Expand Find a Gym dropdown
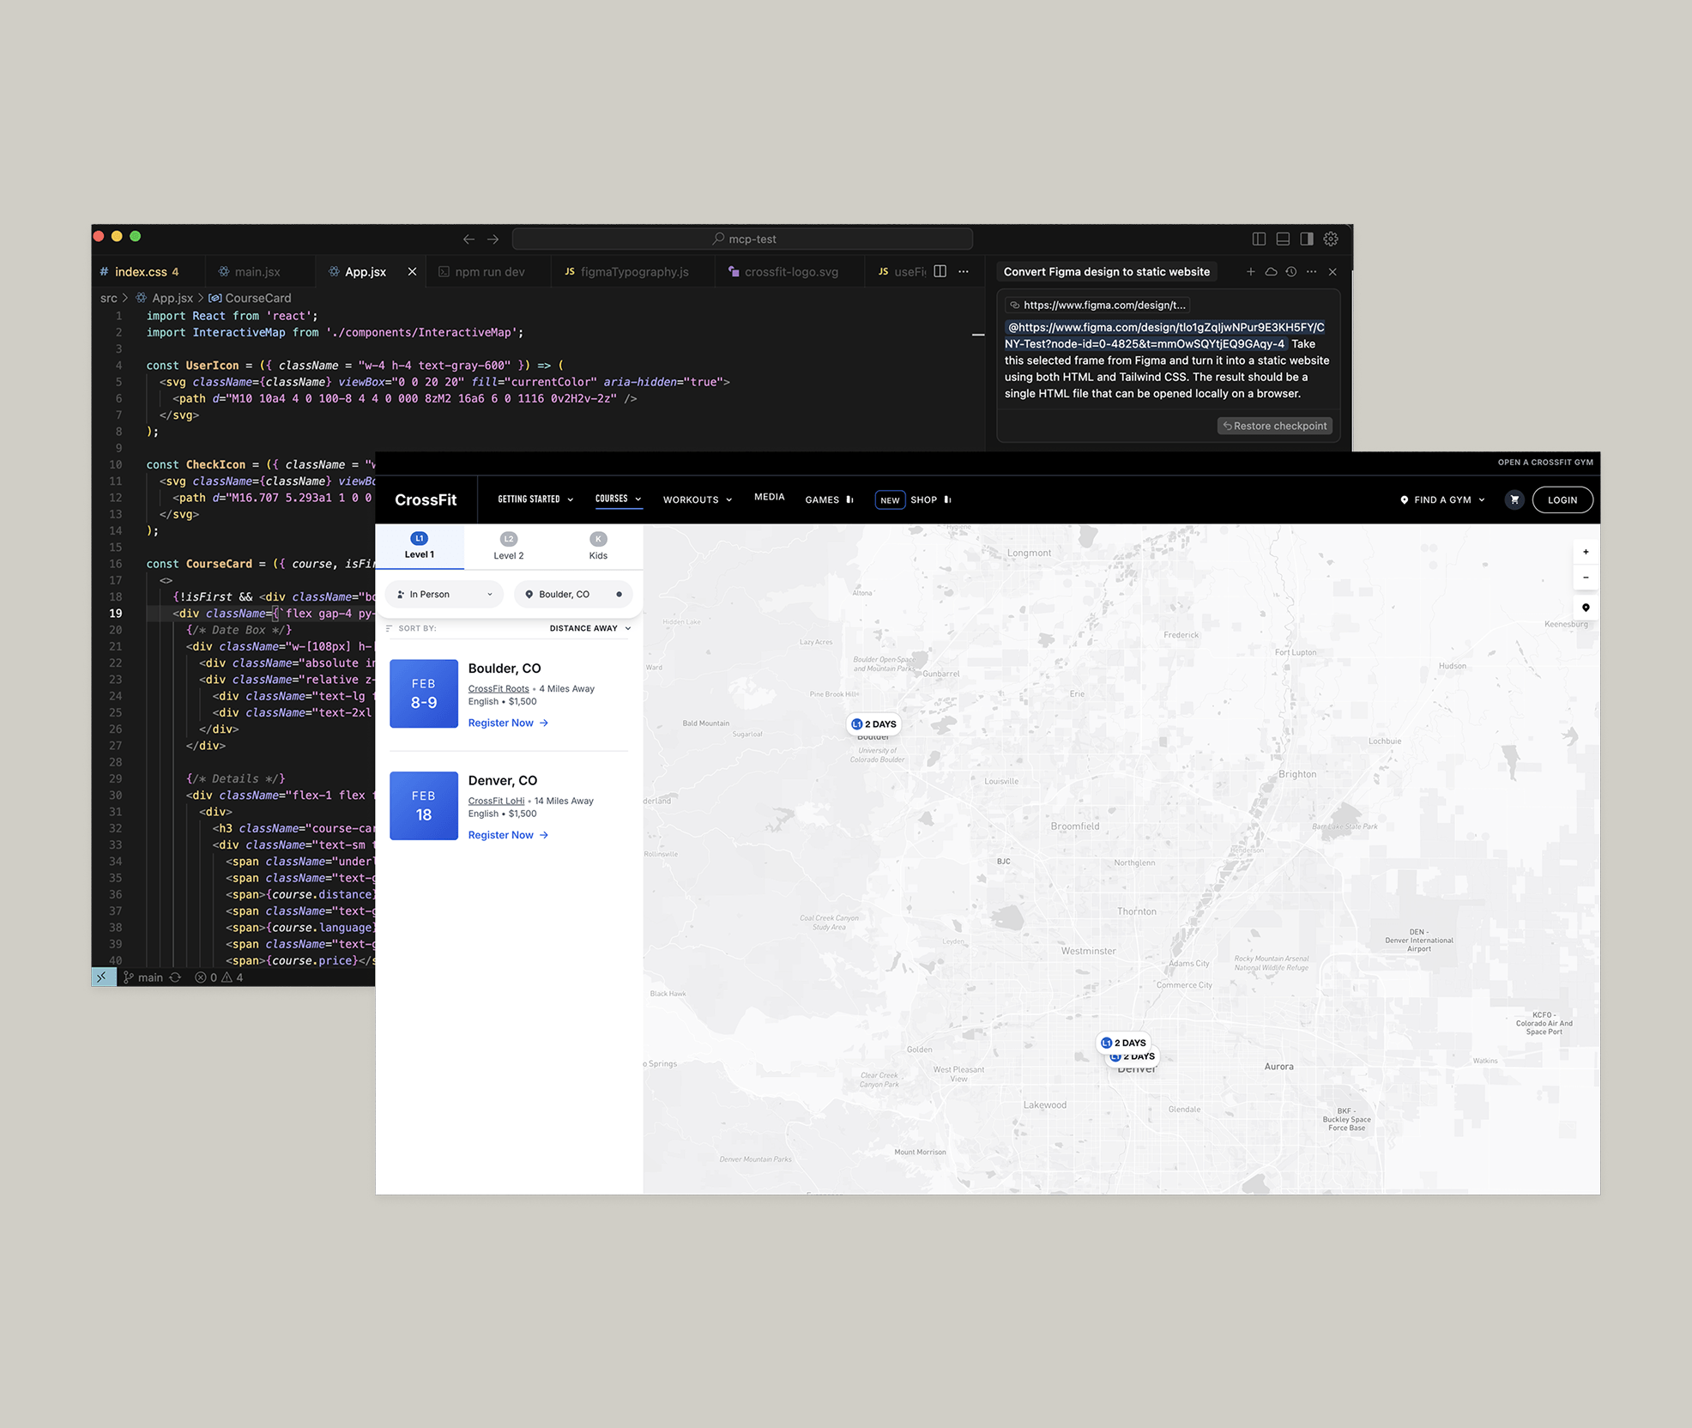 point(1442,500)
